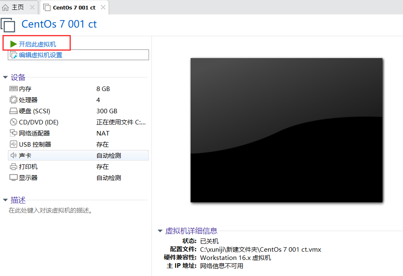Click the 声卡 自动检测 value
Viewport: 403px width, 276px height.
click(109, 155)
